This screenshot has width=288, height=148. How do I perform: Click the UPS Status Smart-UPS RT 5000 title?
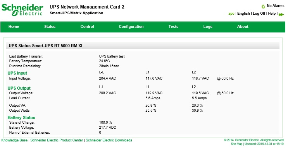46,46
